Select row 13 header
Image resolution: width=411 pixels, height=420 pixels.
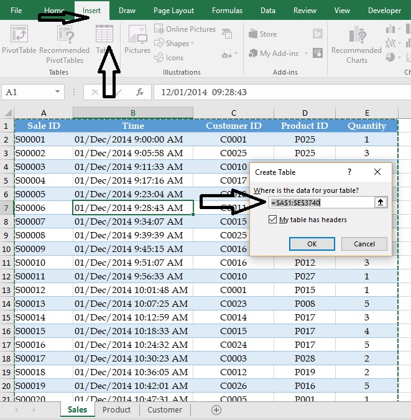pyautogui.click(x=6, y=290)
